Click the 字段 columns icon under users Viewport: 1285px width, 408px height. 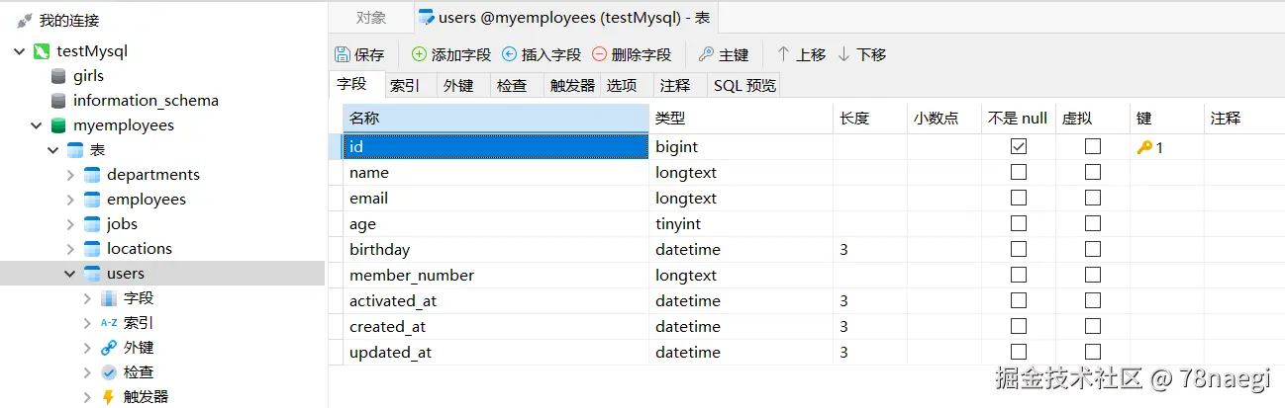coord(109,298)
